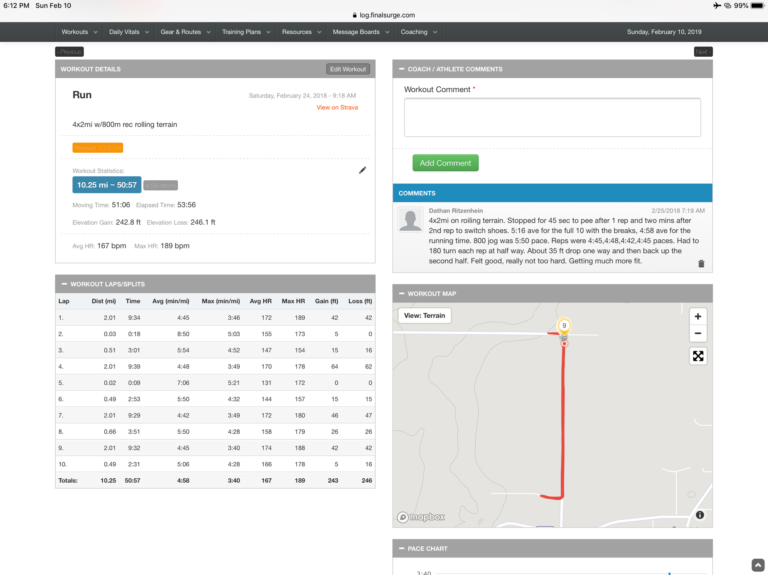
Task: Collapse Workout Laps/Splits panel
Action: click(x=64, y=284)
